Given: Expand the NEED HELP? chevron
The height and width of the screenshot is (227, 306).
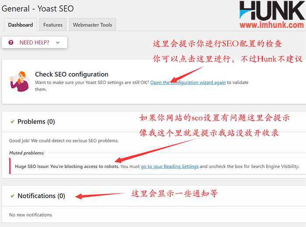Looking at the screenshot, I should click(58, 43).
